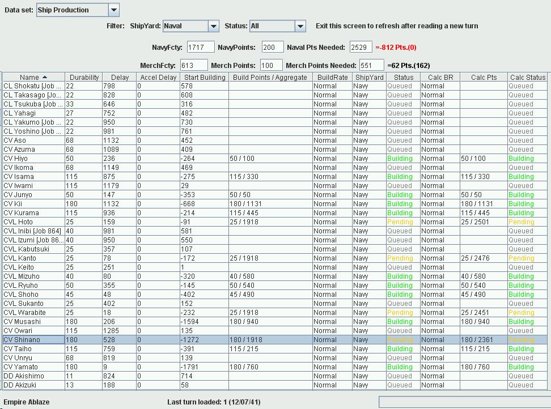The height and width of the screenshot is (409, 551).
Task: Select the CVL Sukanto row name
Action: point(34,303)
